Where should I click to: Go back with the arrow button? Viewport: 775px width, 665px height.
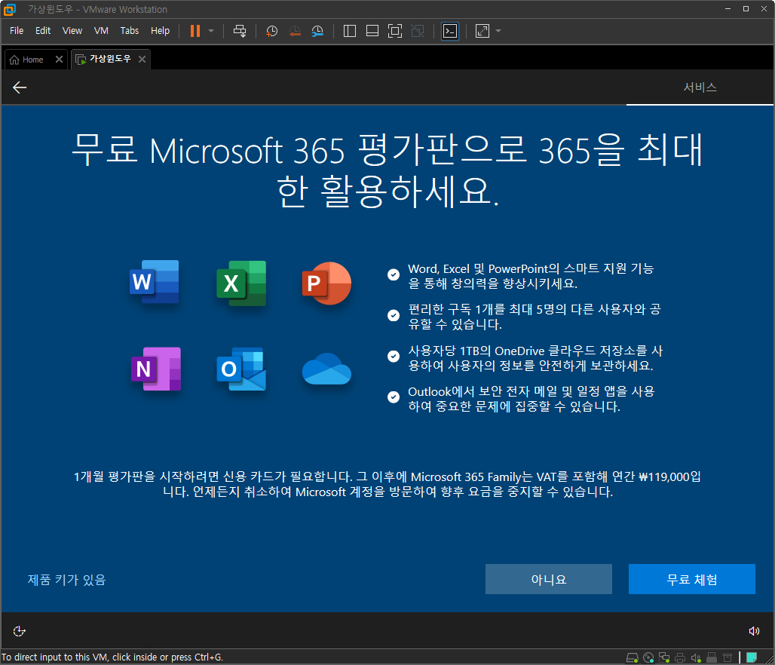(x=20, y=87)
